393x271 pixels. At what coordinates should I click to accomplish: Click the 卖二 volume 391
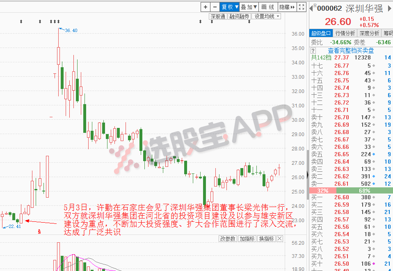366,176
